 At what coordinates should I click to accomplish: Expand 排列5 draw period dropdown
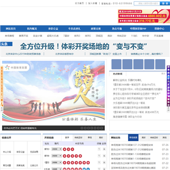point(57,156)
